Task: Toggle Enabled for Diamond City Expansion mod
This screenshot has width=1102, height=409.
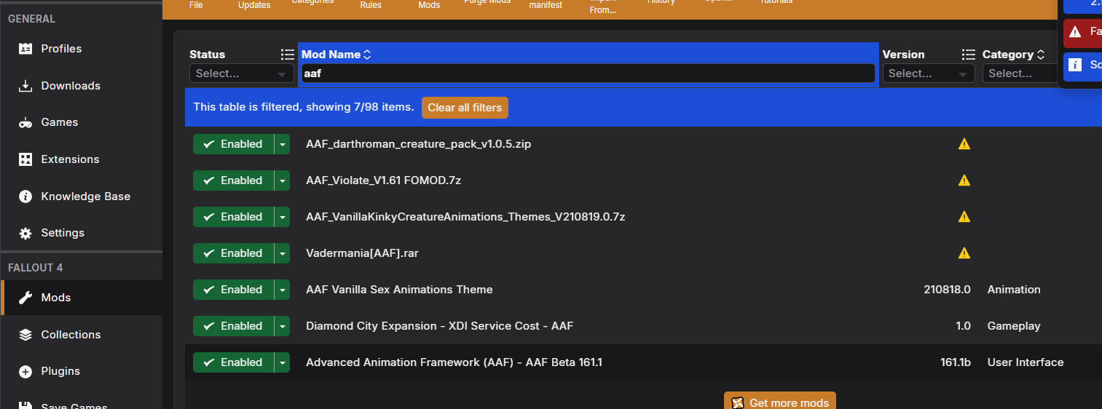Action: click(234, 326)
